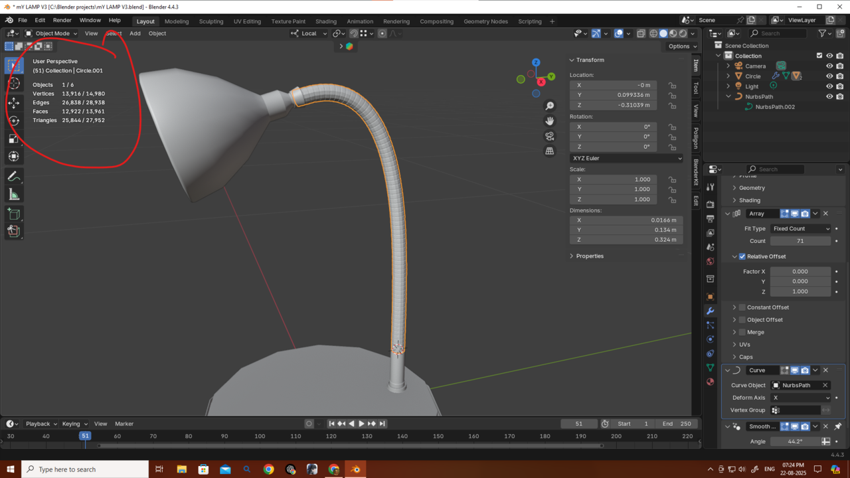Switch to the Shading workspace tab

pyautogui.click(x=325, y=21)
